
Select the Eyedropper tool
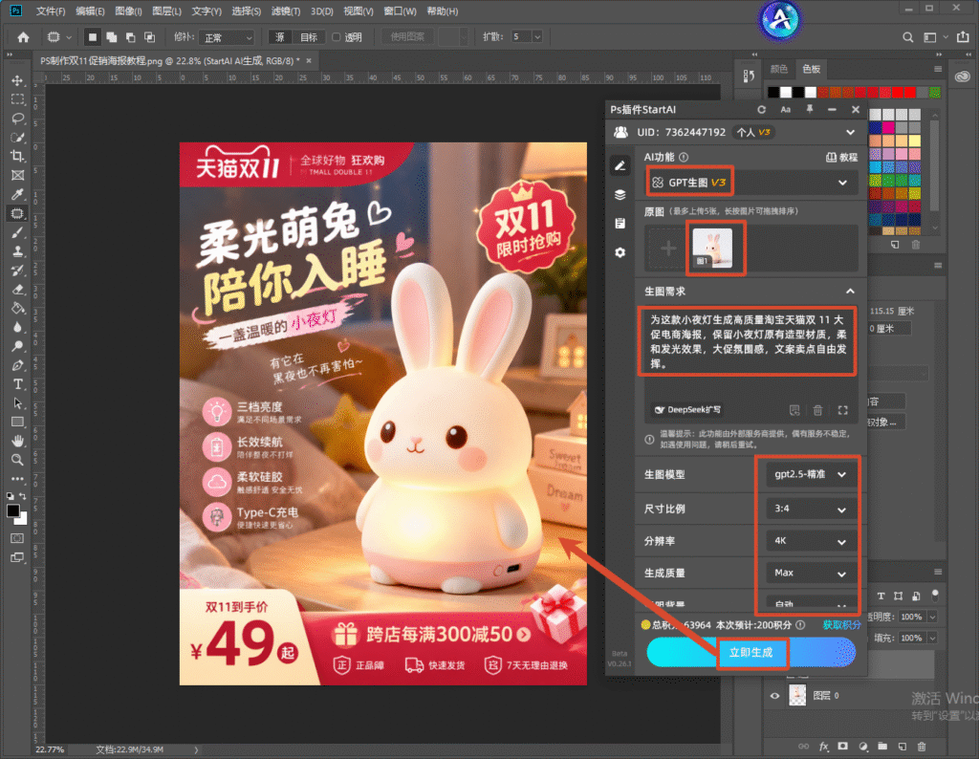pos(17,194)
